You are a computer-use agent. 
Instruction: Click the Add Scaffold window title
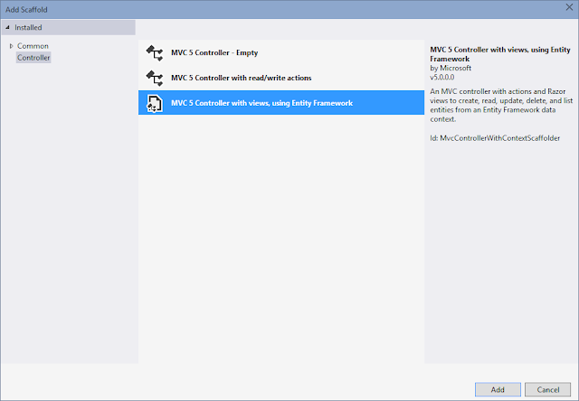26,10
